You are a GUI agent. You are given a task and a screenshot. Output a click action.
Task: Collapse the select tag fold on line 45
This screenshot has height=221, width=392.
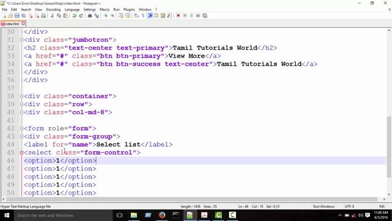click(x=22, y=153)
